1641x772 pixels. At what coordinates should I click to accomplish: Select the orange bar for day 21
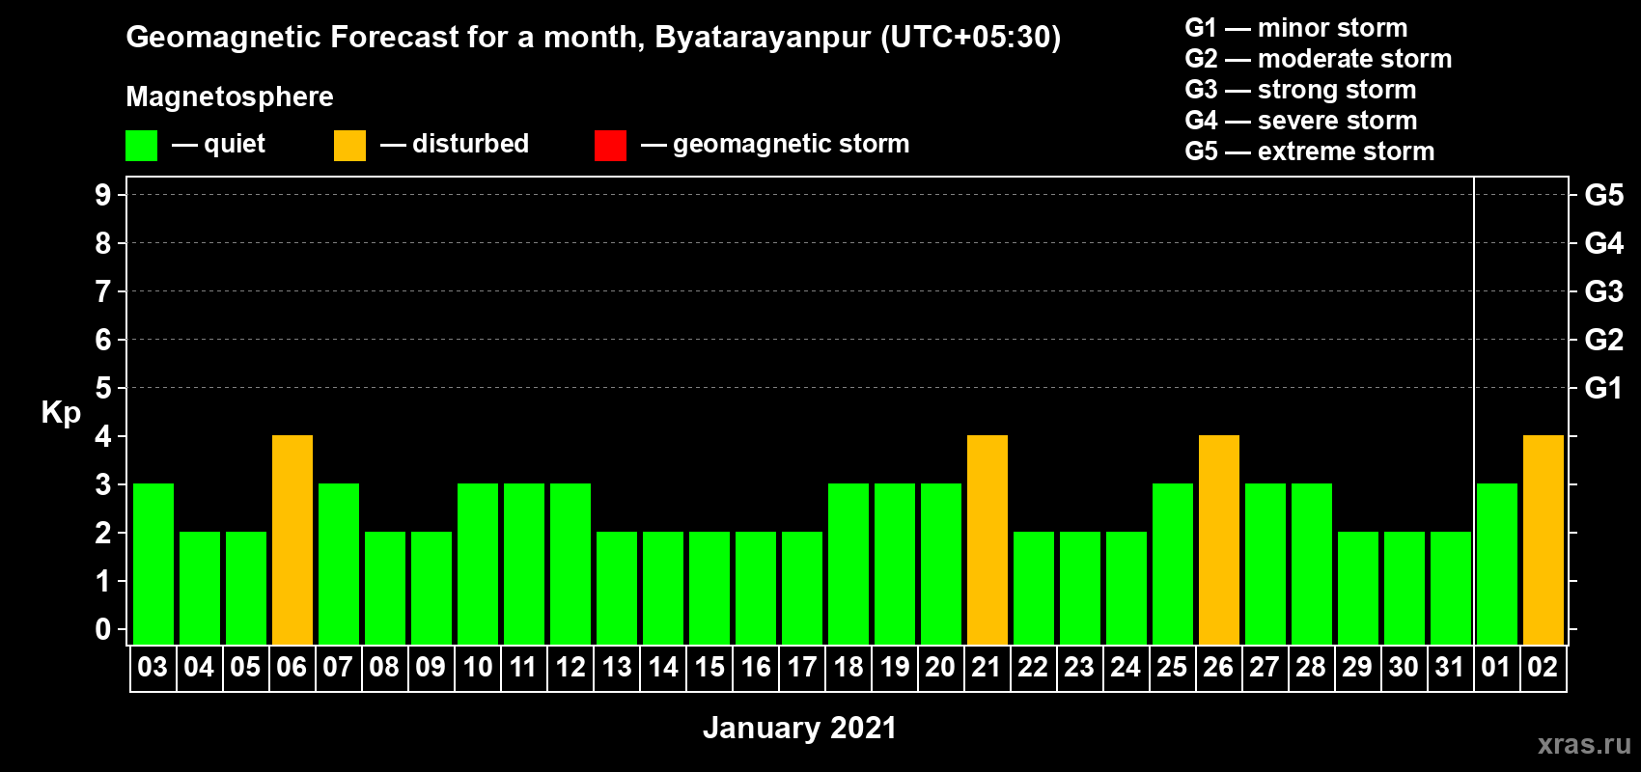987,540
